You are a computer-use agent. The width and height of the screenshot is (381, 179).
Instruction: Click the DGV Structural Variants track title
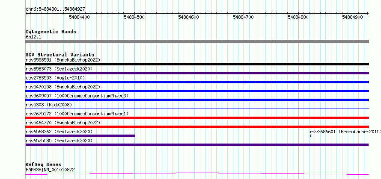[x=60, y=55]
